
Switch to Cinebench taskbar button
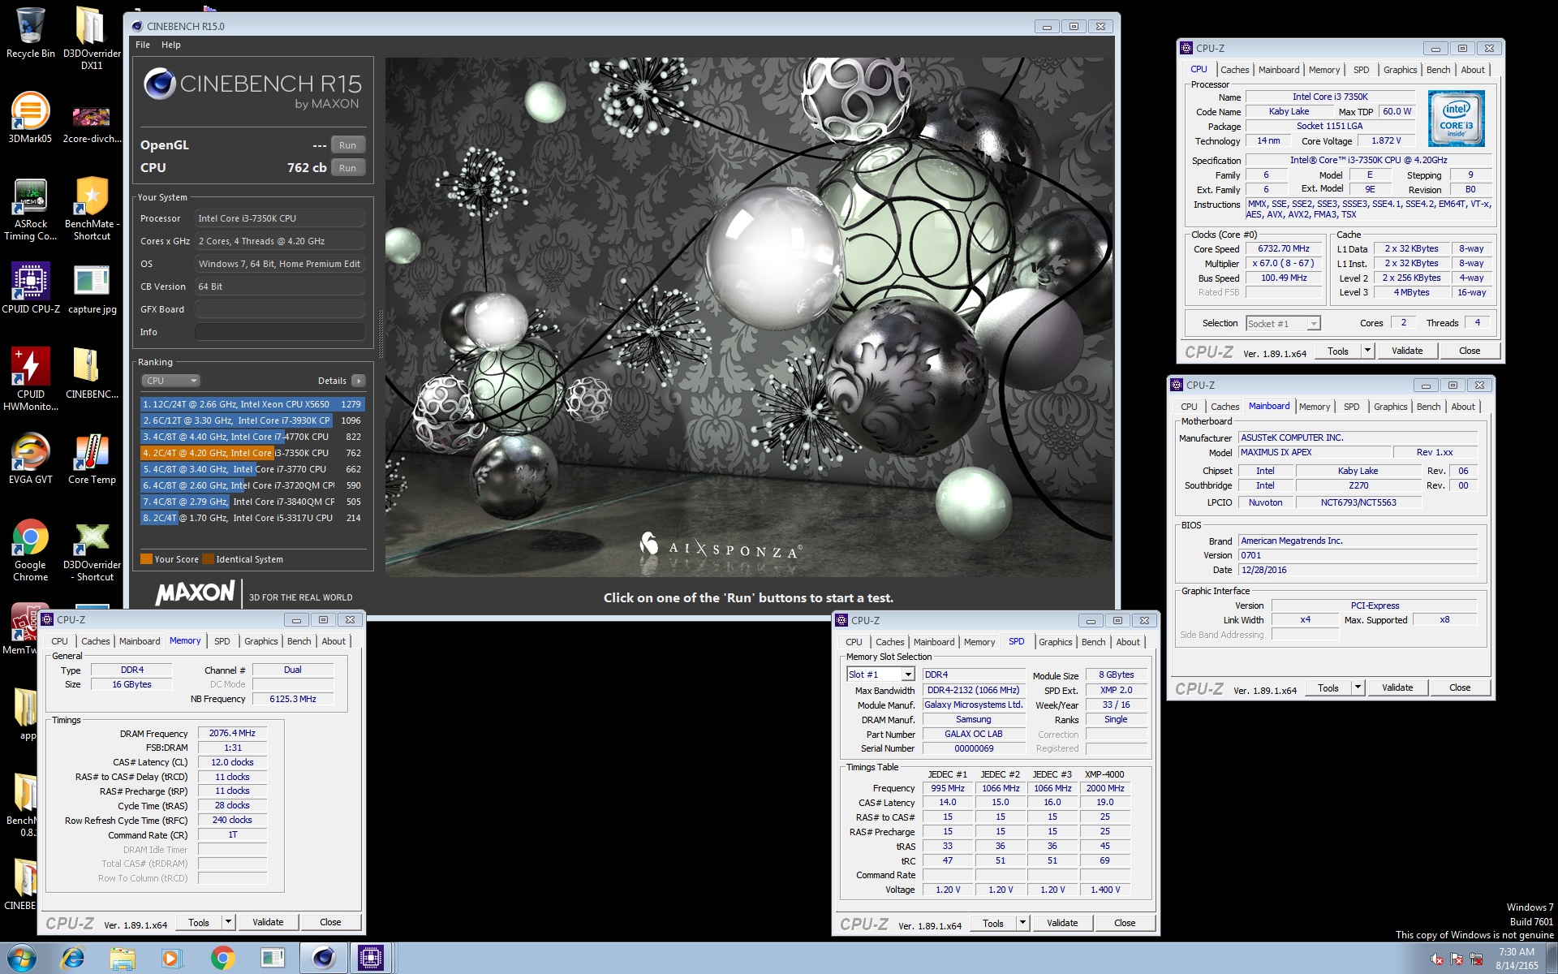(x=323, y=959)
